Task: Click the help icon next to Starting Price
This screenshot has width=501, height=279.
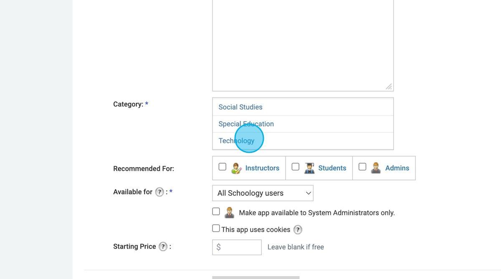Action: coord(162,246)
